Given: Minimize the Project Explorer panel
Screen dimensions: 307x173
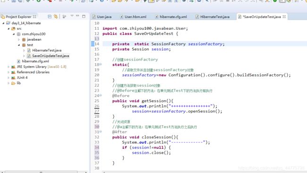Looking at the screenshot, I should pos(77,16).
